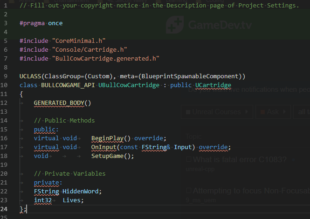Click the BULLCOWGAME_API macro

tap(68, 85)
